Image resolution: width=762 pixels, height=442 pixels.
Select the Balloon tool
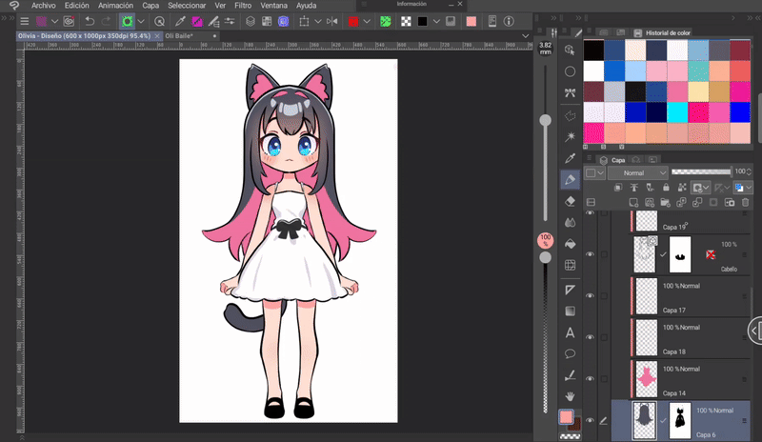(x=571, y=353)
